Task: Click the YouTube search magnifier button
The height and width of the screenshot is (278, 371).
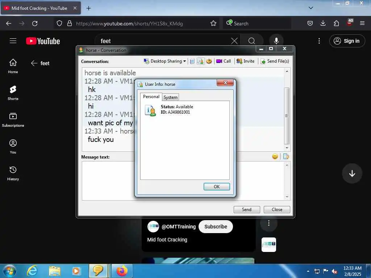Action: point(252,41)
